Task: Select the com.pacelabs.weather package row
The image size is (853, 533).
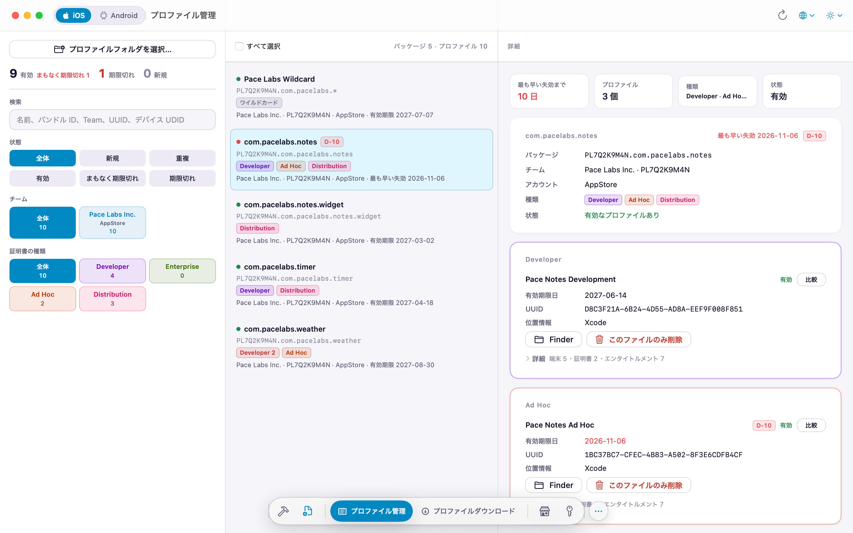Action: click(361, 347)
